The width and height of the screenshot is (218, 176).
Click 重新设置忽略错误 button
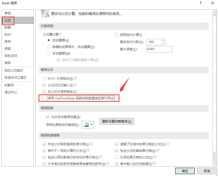(117, 121)
